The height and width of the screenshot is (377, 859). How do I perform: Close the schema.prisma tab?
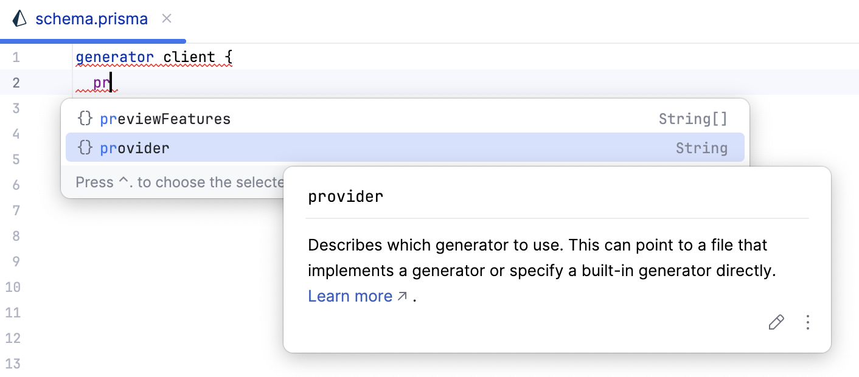166,18
